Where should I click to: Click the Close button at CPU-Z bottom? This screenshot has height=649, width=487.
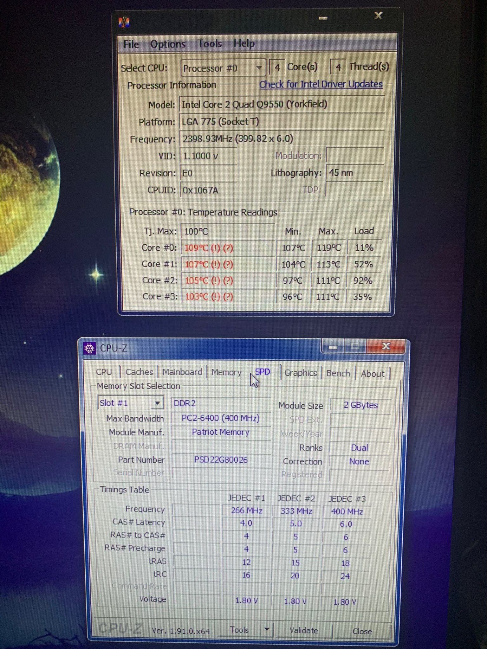[x=362, y=632]
